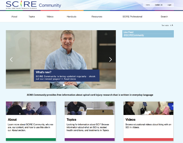The height and width of the screenshot is (143, 183).
Task: Select the first carousel dot indicator
Action: (x=58, y=85)
